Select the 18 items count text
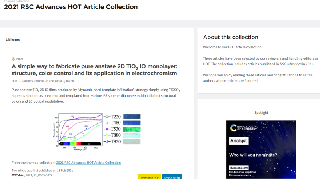The width and height of the screenshot is (320, 179). pos(13,40)
